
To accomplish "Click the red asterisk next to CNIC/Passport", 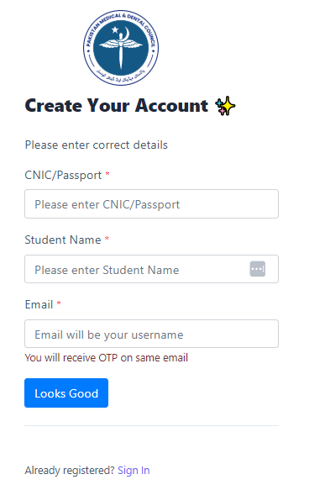I will [107, 173].
